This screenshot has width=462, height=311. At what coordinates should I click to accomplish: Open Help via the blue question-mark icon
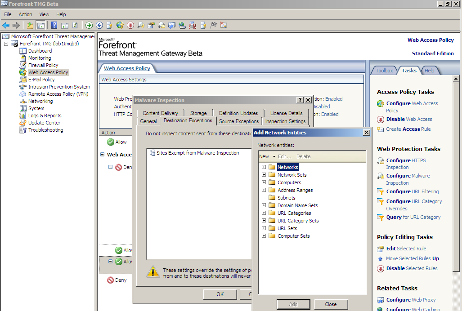tap(54, 25)
